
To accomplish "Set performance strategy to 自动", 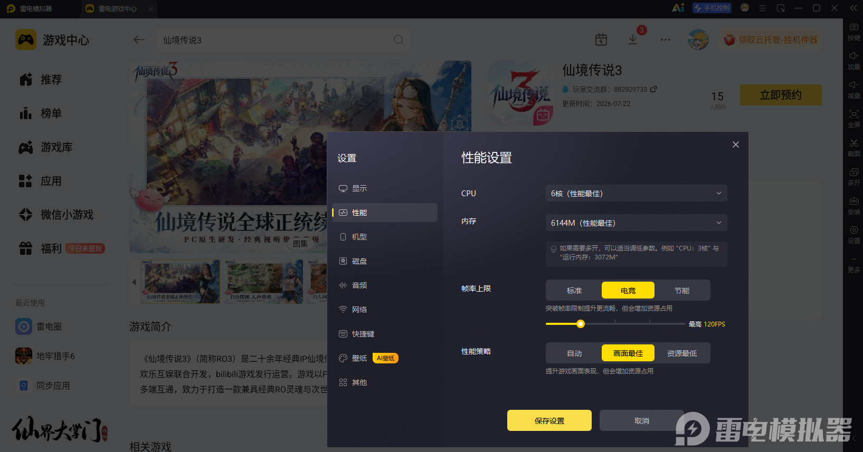I will point(574,353).
